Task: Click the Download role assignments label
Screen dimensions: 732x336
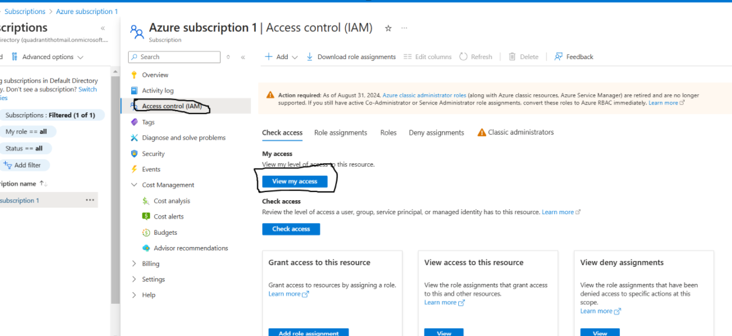Action: (356, 57)
